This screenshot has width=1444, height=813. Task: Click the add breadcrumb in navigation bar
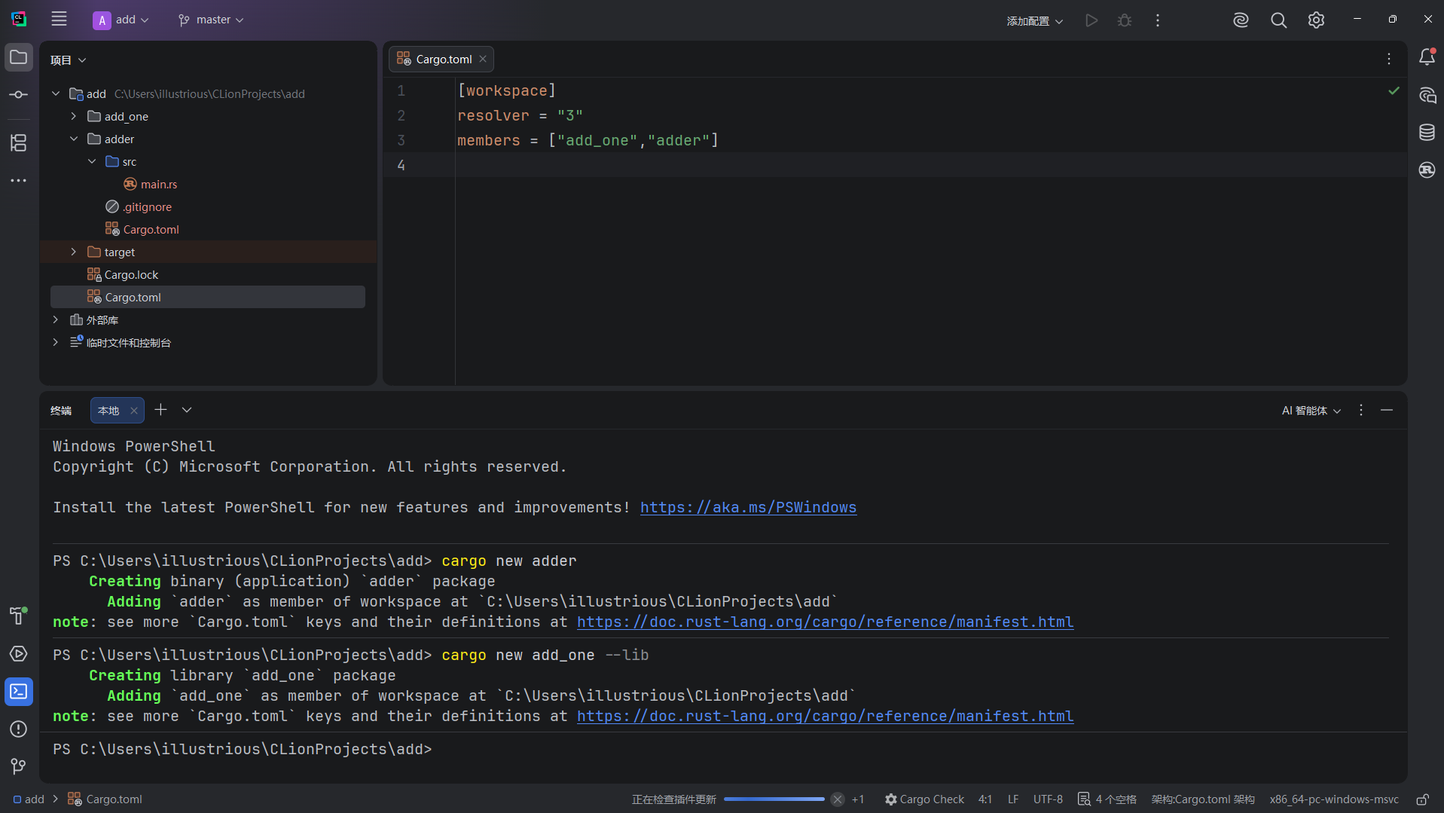tap(29, 799)
